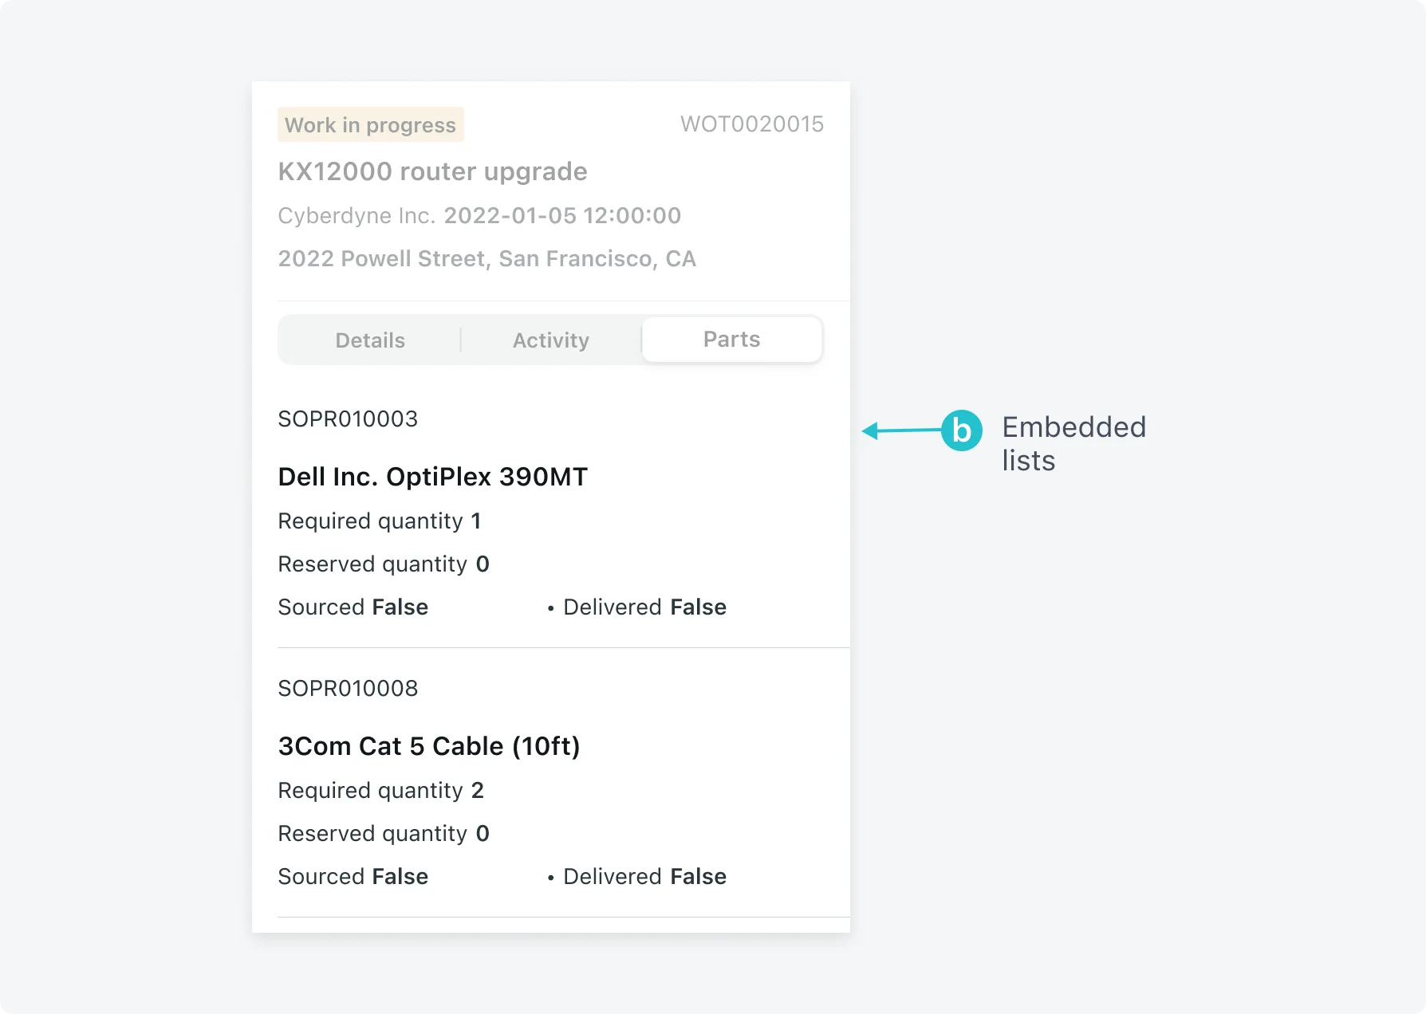1426x1014 pixels.
Task: Open the Activity tab
Action: [x=551, y=340]
